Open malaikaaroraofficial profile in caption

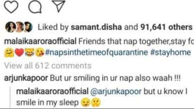40,41
